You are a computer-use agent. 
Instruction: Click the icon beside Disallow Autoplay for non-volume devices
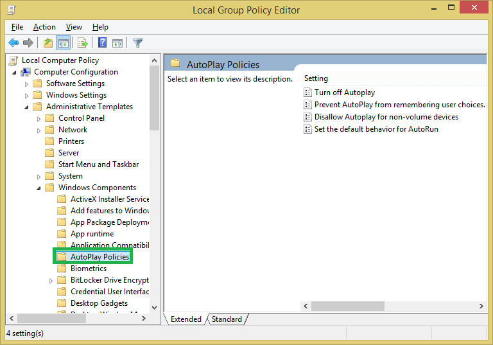point(308,117)
